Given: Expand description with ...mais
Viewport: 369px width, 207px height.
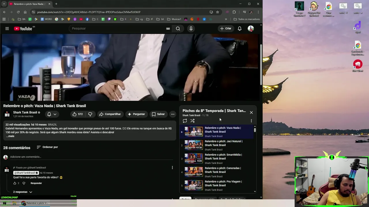Looking at the screenshot, I should [10, 136].
